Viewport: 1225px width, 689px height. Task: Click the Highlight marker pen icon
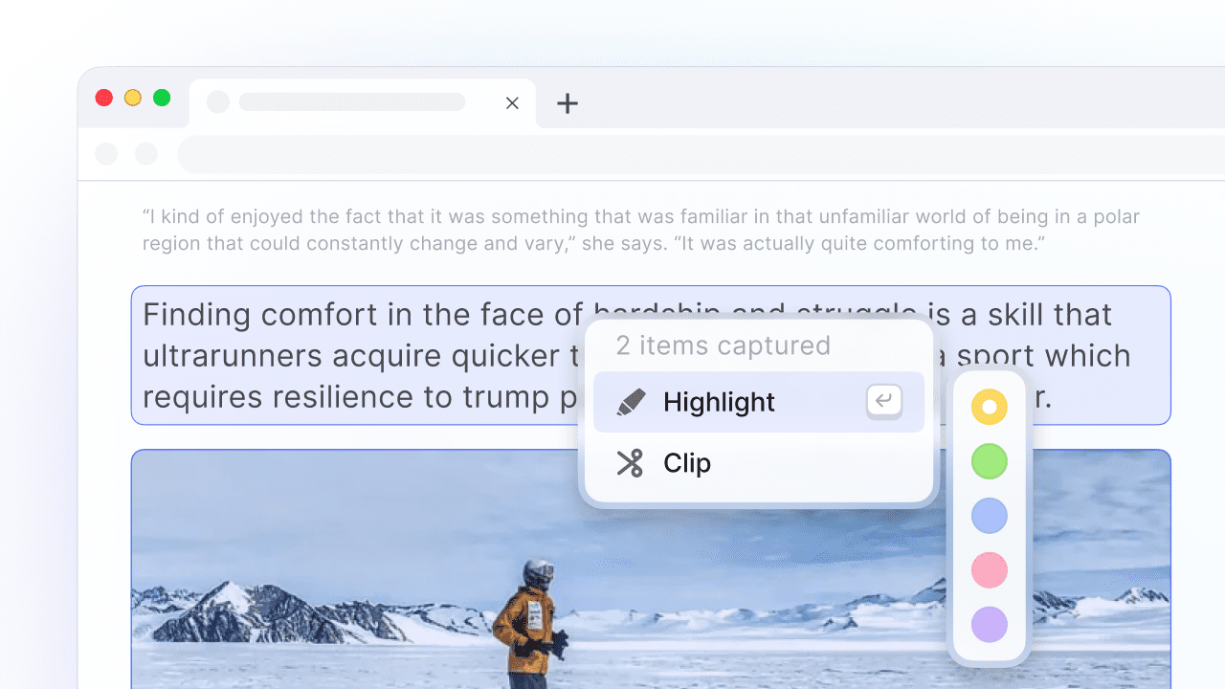631,402
